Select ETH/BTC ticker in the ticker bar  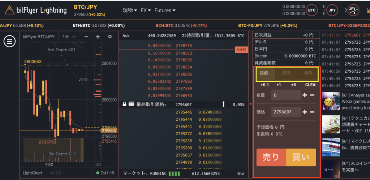99,25
